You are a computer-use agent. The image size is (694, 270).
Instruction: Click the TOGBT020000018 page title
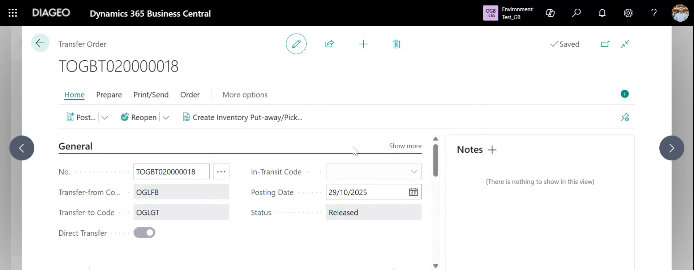119,66
